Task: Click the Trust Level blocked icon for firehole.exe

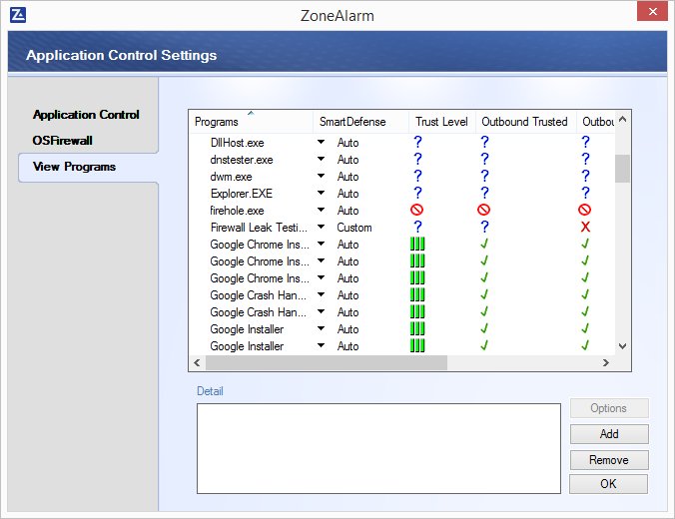Action: tap(416, 210)
